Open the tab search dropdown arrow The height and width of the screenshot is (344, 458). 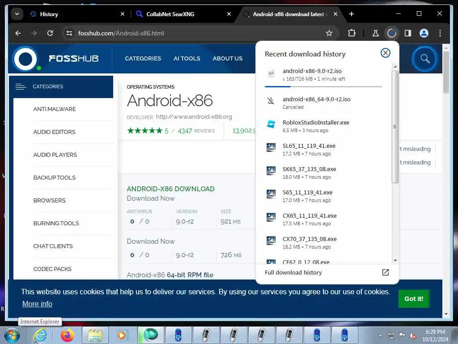(x=17, y=14)
